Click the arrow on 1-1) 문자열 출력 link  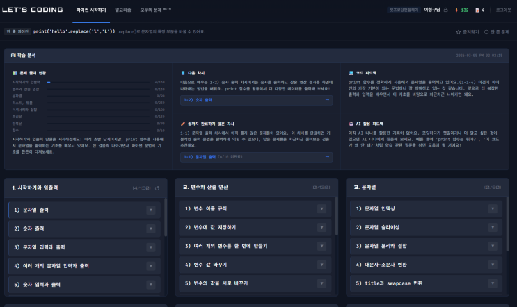(x=327, y=157)
